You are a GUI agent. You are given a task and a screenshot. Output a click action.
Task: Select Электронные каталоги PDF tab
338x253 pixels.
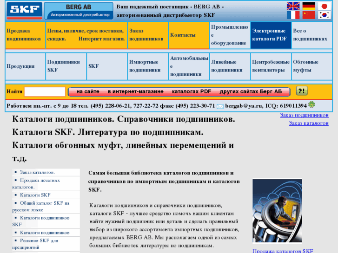point(271,35)
